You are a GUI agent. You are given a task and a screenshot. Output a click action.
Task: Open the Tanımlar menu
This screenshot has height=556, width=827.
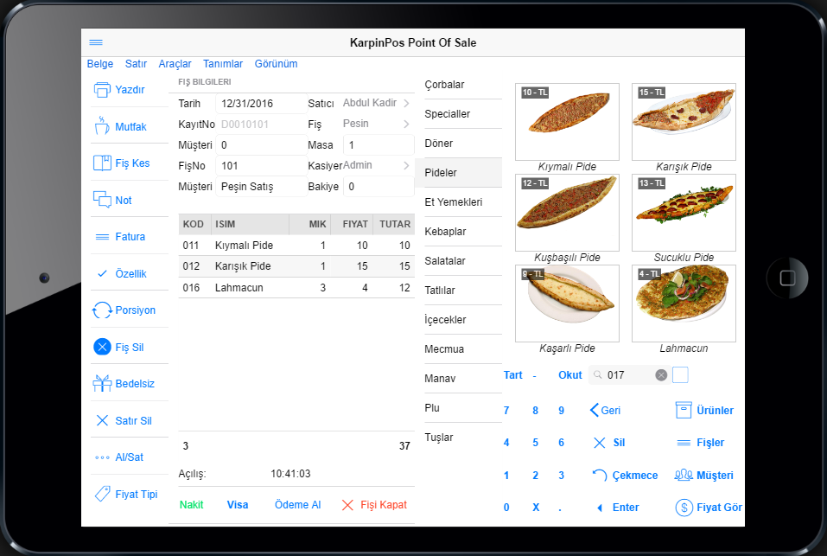pos(223,64)
